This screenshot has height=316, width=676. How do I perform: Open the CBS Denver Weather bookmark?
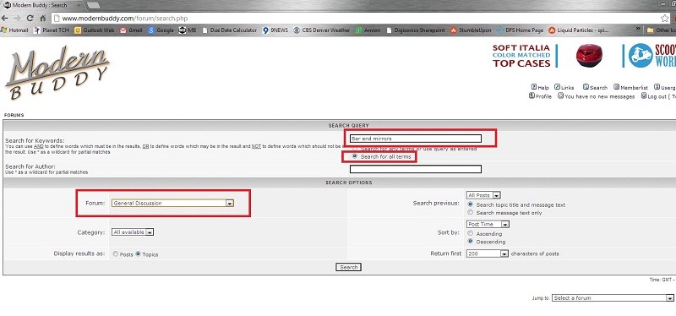pos(322,30)
